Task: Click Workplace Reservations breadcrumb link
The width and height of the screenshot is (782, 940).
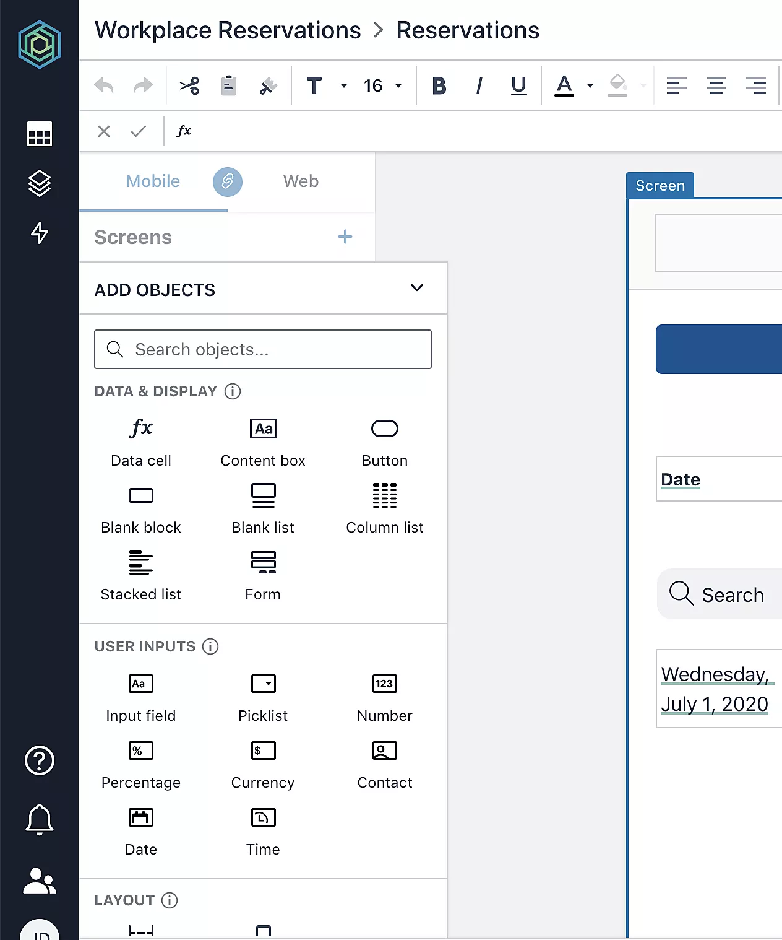Action: [228, 30]
